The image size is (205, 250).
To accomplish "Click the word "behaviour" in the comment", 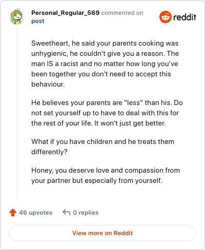I will [47, 84].
